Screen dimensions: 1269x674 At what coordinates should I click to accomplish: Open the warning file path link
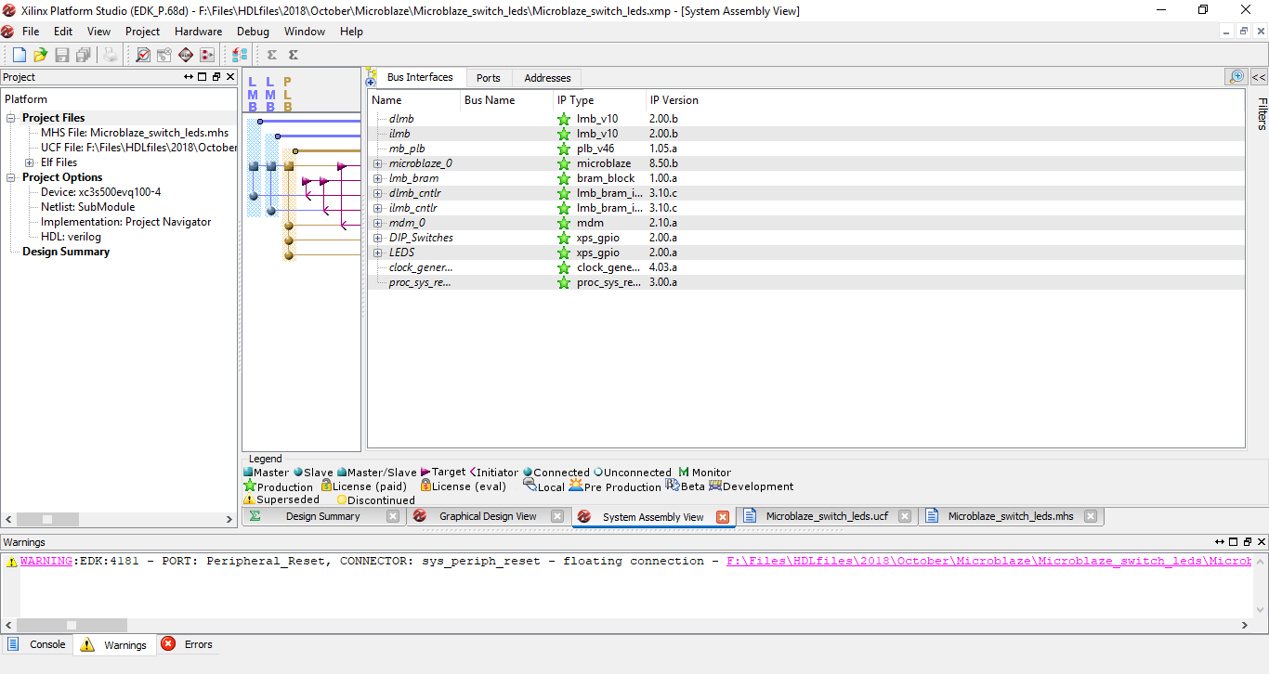(988, 561)
